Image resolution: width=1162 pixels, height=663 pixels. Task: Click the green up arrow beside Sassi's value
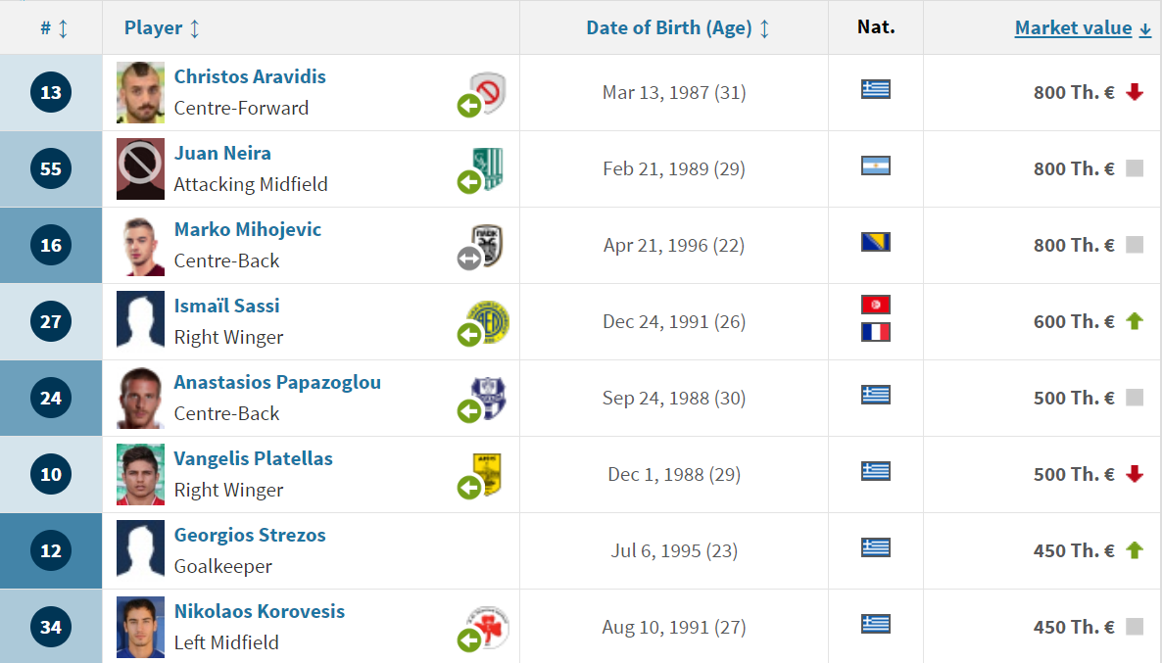pyautogui.click(x=1135, y=321)
